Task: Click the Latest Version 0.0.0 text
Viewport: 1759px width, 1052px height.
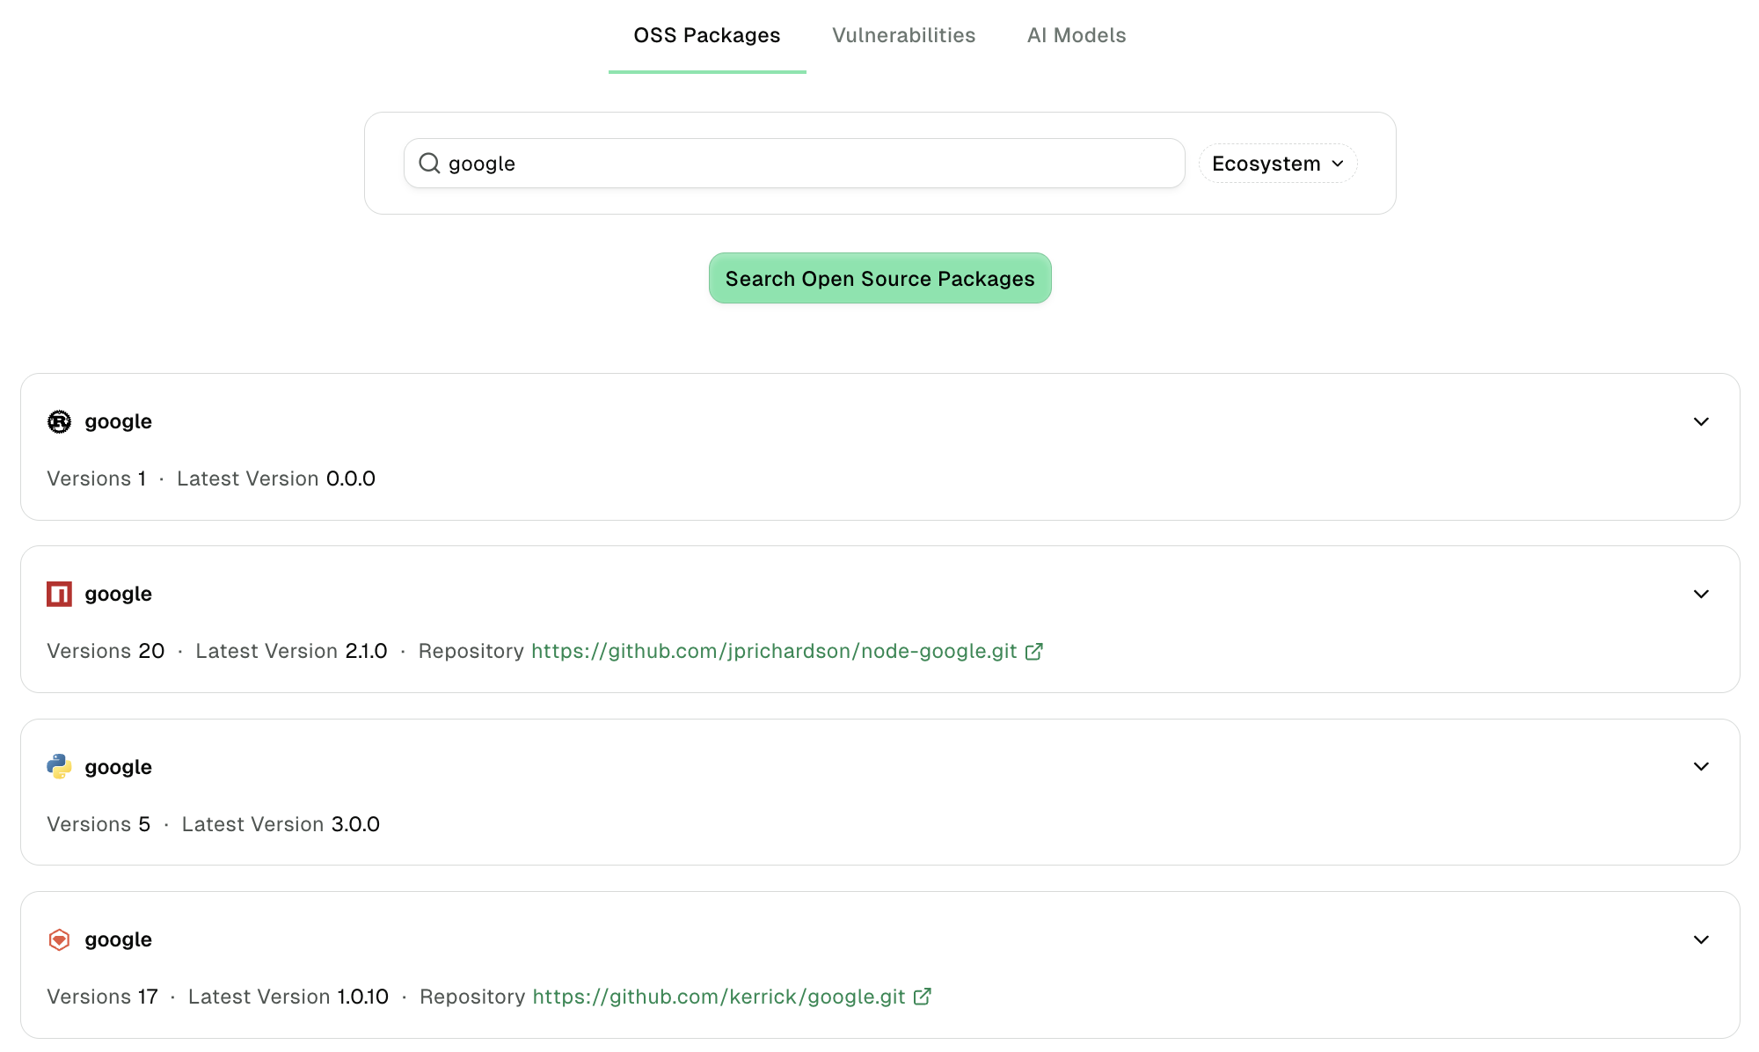Action: click(276, 479)
